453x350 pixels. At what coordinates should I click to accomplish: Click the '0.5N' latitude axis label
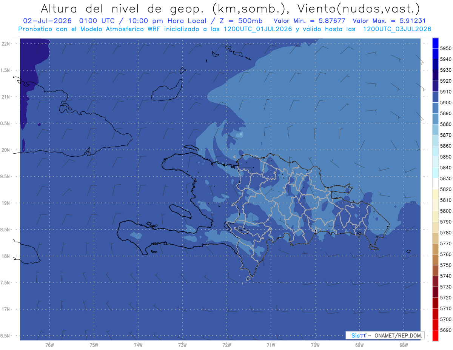click(x=6, y=123)
